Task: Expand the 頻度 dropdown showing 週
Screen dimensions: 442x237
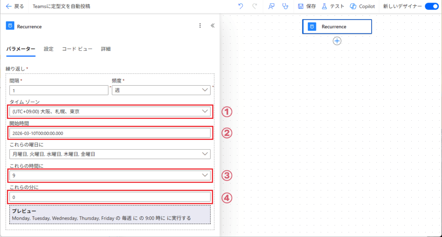Action: coord(161,90)
